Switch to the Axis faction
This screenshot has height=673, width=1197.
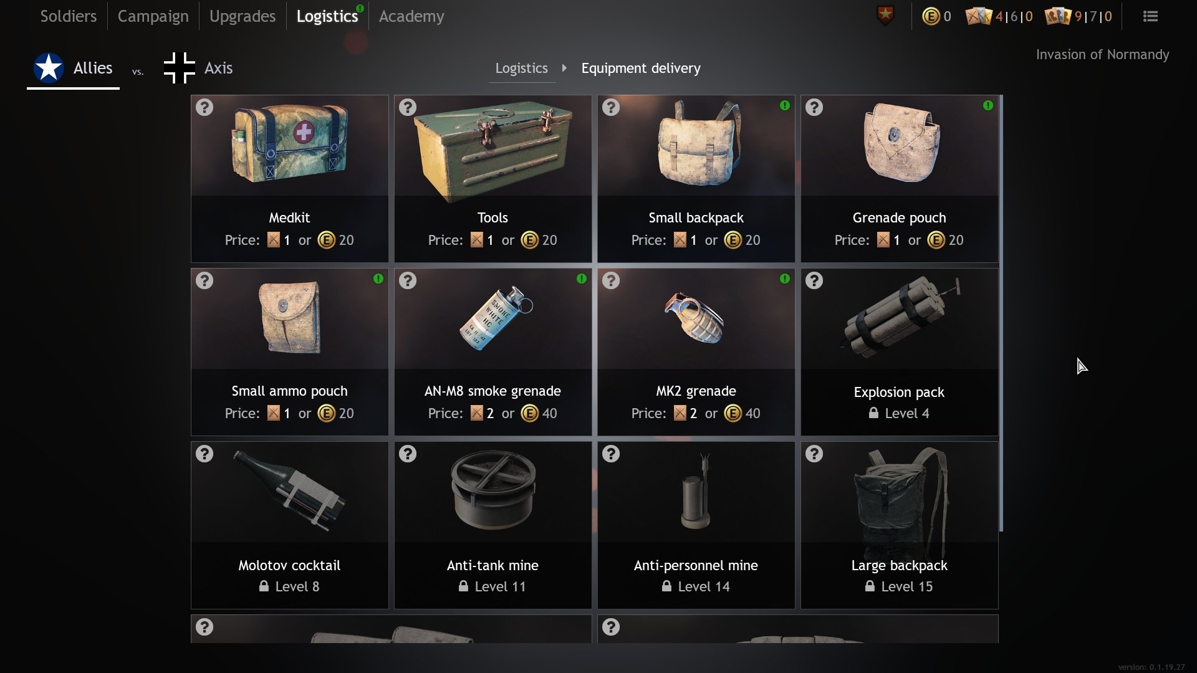(198, 68)
